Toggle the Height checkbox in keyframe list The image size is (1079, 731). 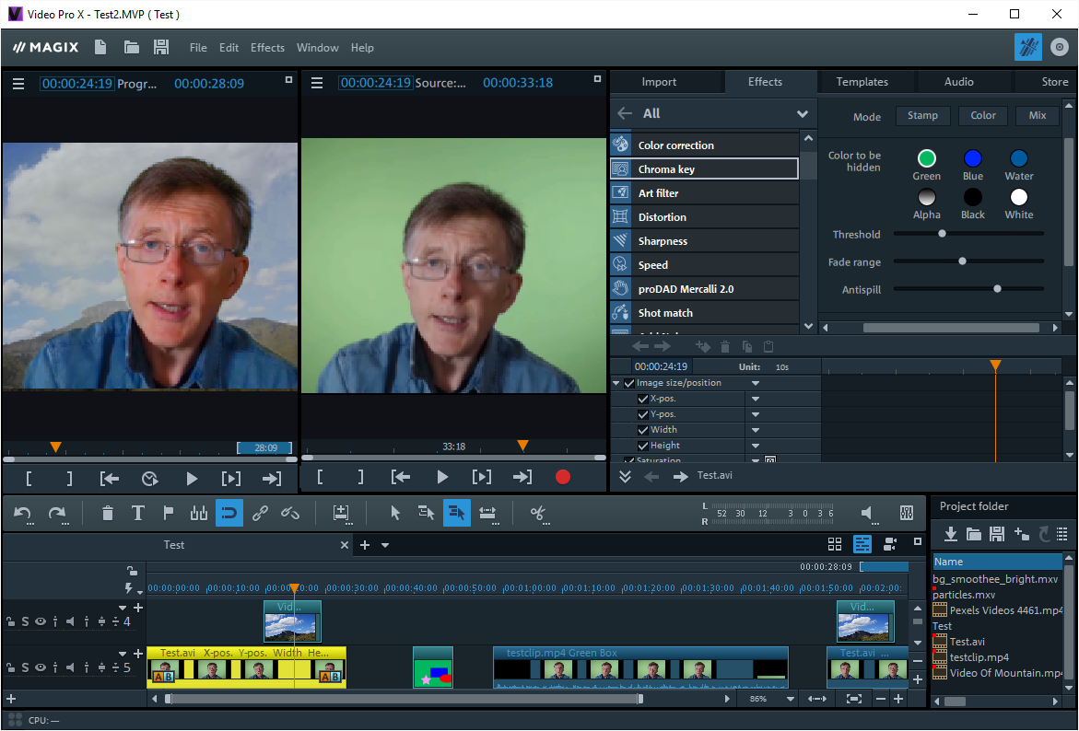pyautogui.click(x=645, y=446)
